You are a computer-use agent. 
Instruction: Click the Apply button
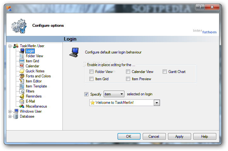(x=179, y=136)
